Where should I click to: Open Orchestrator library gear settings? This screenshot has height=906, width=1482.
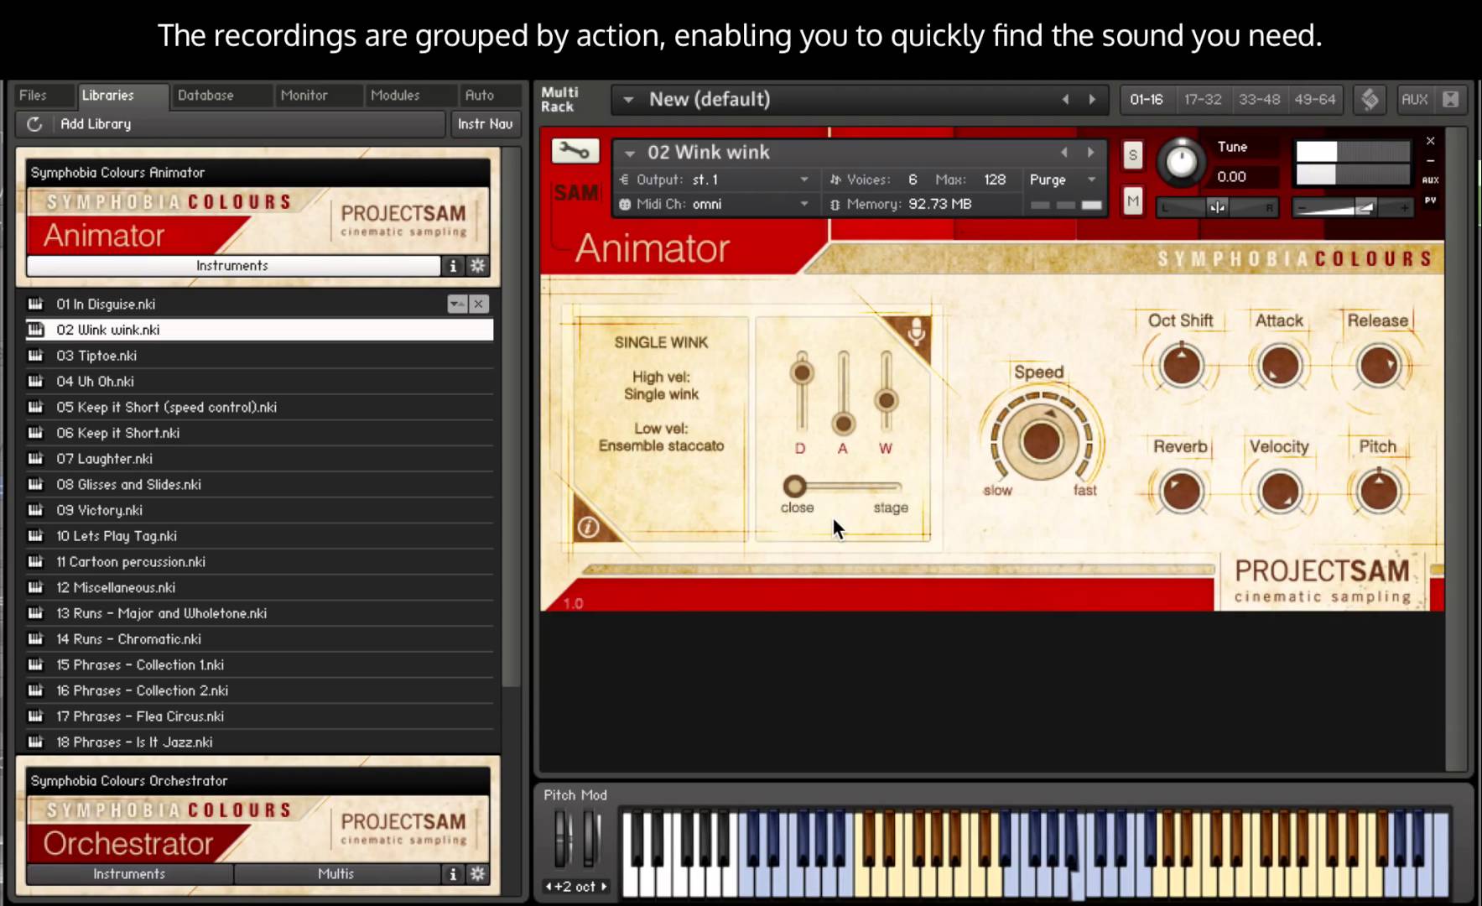(x=478, y=874)
